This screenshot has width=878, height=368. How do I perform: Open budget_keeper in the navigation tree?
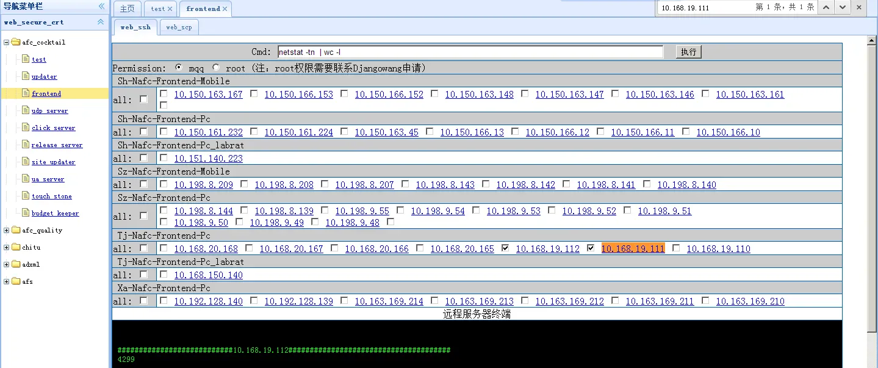pos(56,214)
